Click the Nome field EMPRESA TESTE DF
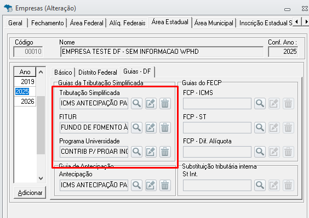Image resolution: width=309 pixels, height=218 pixels. [x=162, y=52]
